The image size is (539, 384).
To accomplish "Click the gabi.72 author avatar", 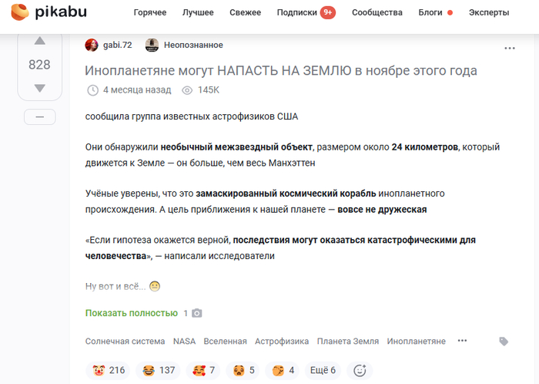I will [92, 45].
